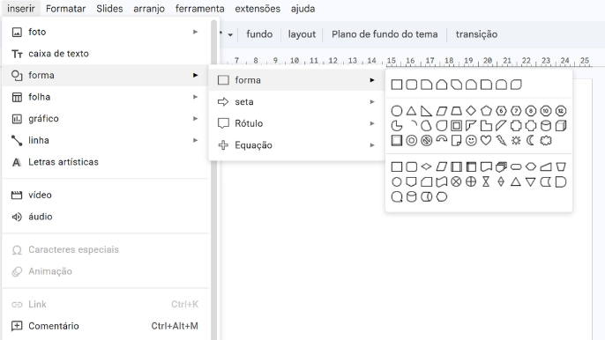Pick the pie (partial circle) shape
This screenshot has height=340, width=605.
[397, 126]
